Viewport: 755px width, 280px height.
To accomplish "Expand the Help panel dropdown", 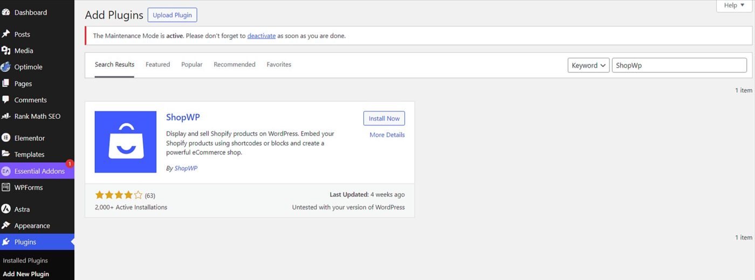I will click(735, 5).
